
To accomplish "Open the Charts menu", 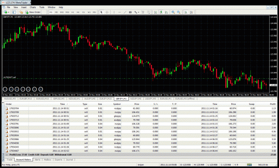I will pyautogui.click(x=33, y=7).
